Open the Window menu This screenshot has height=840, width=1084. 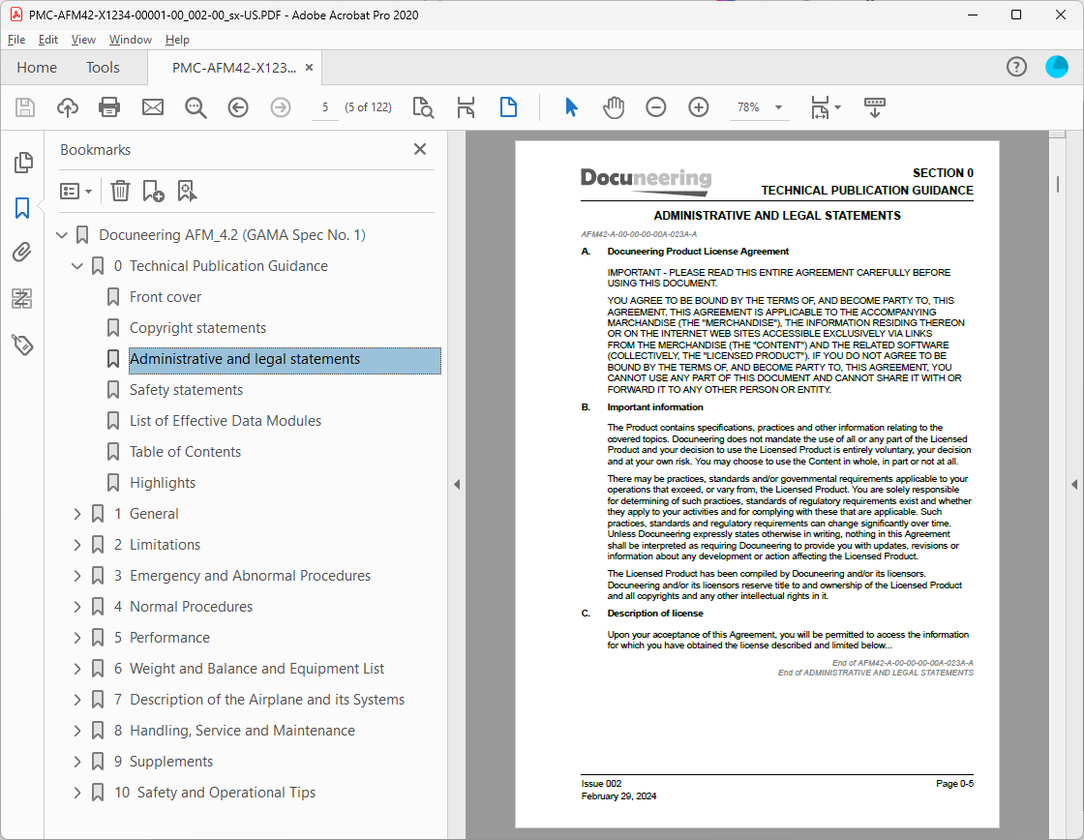(x=130, y=40)
